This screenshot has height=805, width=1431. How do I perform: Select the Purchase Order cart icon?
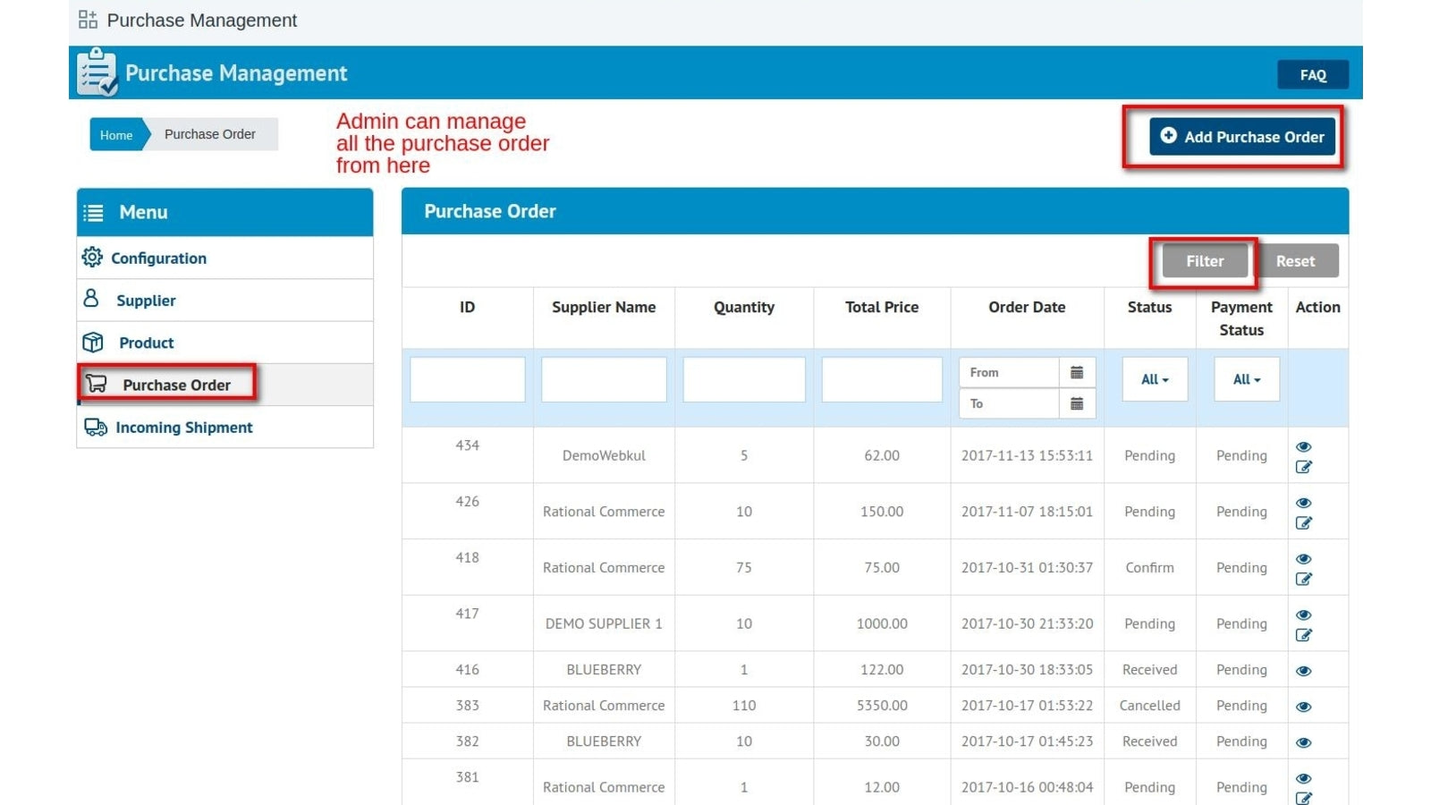click(x=97, y=384)
